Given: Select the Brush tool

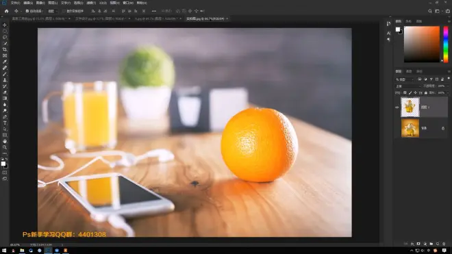Looking at the screenshot, I should [5, 74].
